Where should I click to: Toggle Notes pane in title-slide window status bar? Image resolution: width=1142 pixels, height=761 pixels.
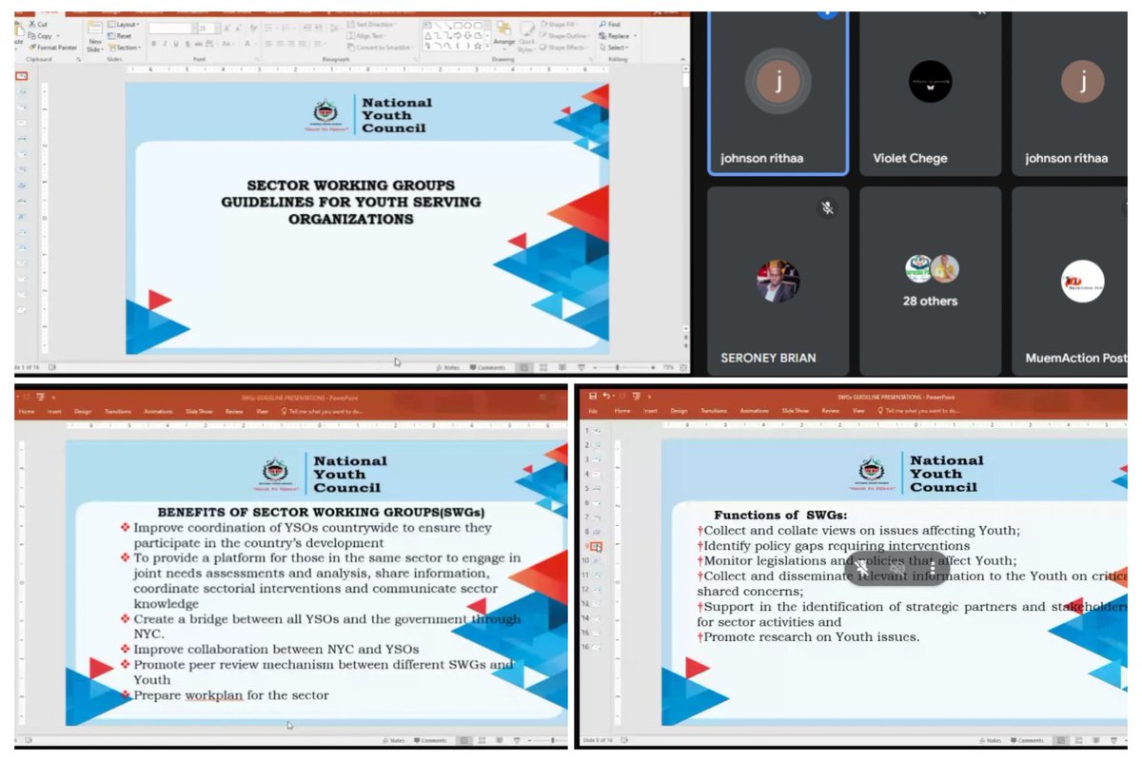pos(446,368)
